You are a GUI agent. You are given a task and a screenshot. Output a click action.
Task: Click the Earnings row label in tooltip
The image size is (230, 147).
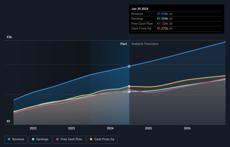coord(137,19)
